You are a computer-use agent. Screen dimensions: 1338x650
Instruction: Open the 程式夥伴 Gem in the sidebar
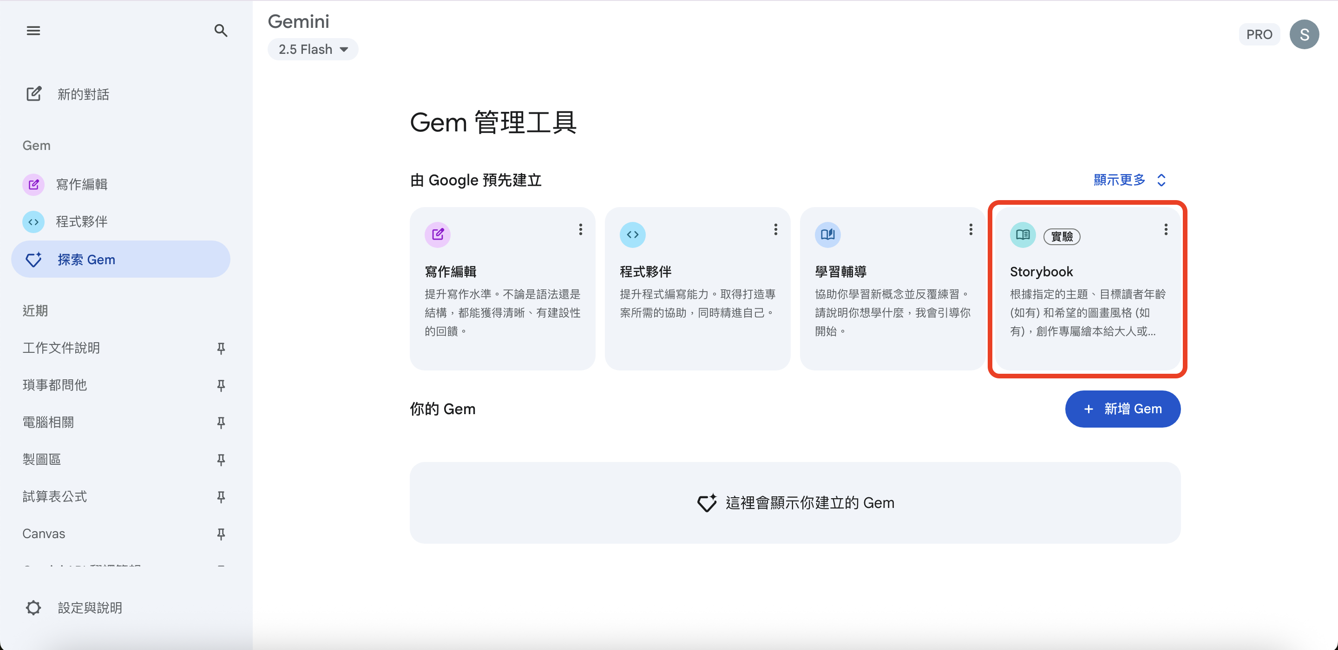(x=82, y=221)
